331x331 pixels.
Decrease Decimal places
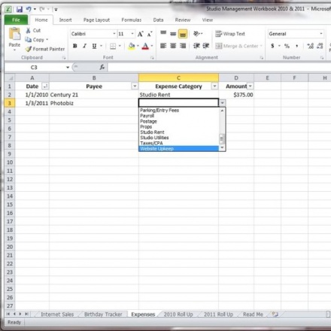coord(320,46)
